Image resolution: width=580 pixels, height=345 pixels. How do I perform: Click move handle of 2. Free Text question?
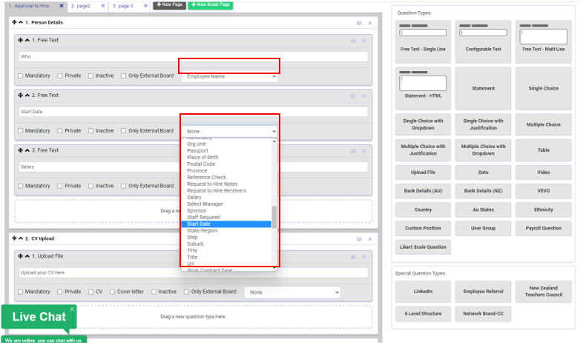[20, 95]
